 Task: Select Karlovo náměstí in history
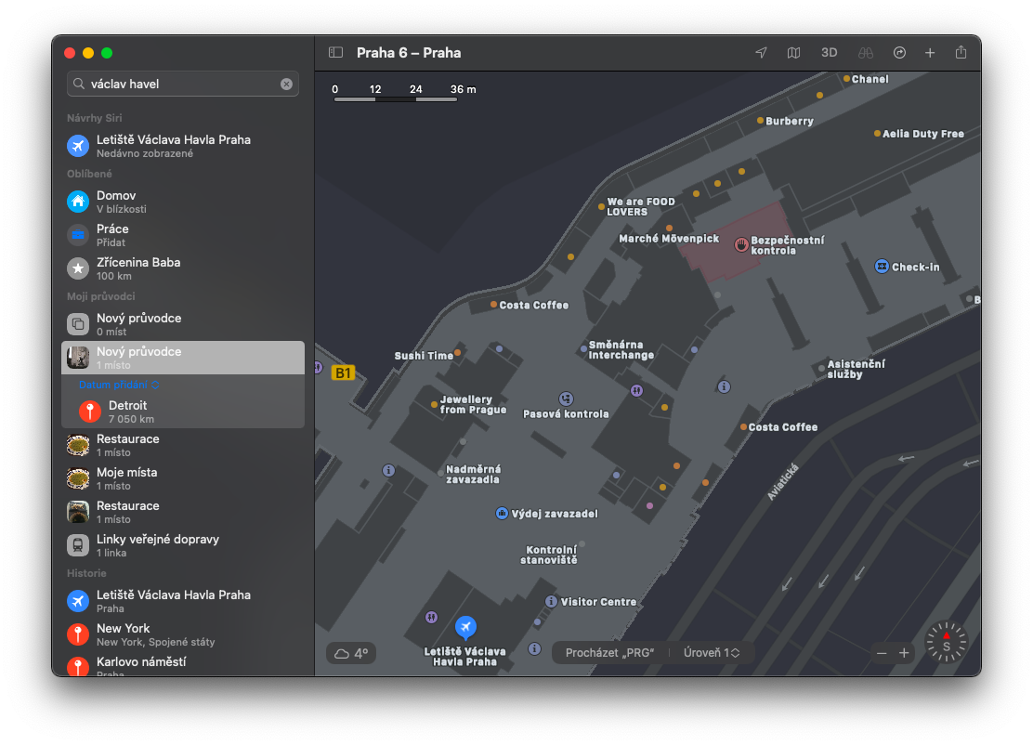[182, 665]
